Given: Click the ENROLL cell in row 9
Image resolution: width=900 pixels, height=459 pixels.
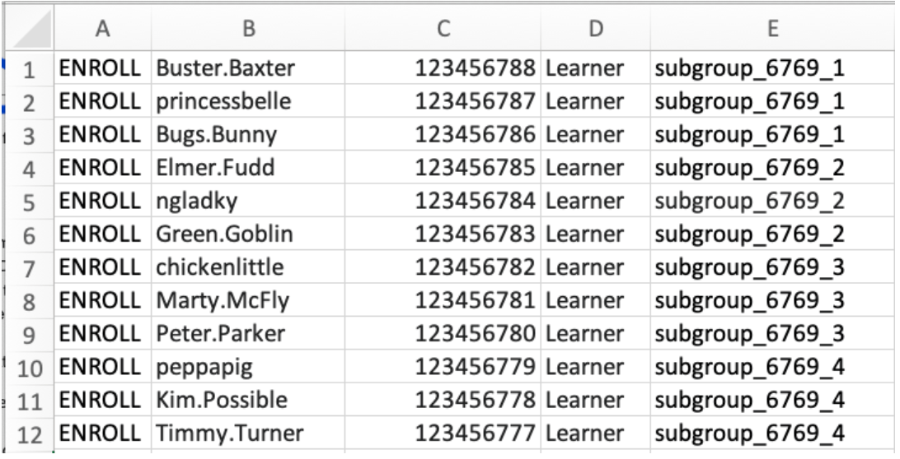Looking at the screenshot, I should click(x=103, y=334).
